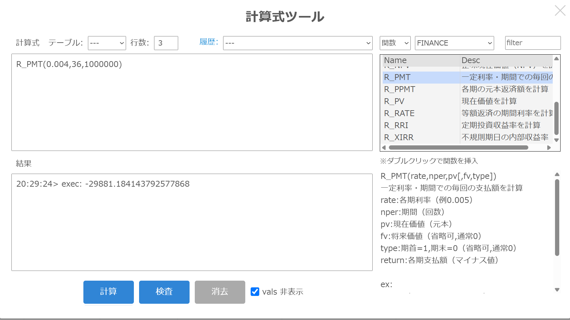Click function list scroll down arrow
Image resolution: width=570 pixels, height=320 pixels.
[x=556, y=140]
